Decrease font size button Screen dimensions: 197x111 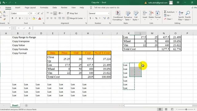tap(42, 13)
